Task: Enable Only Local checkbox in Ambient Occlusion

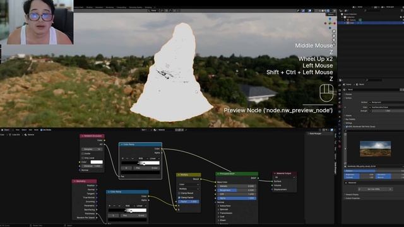Action: coord(83,158)
